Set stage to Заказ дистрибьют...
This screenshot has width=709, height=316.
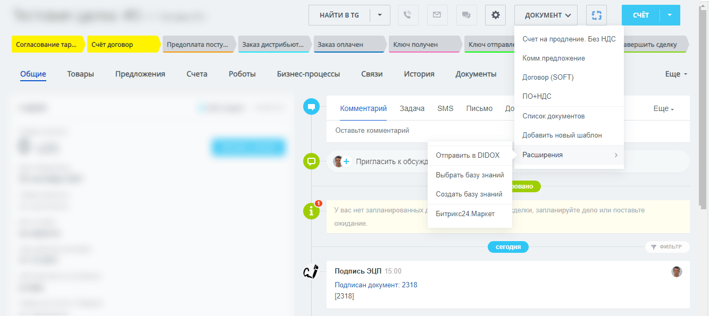pos(274,45)
